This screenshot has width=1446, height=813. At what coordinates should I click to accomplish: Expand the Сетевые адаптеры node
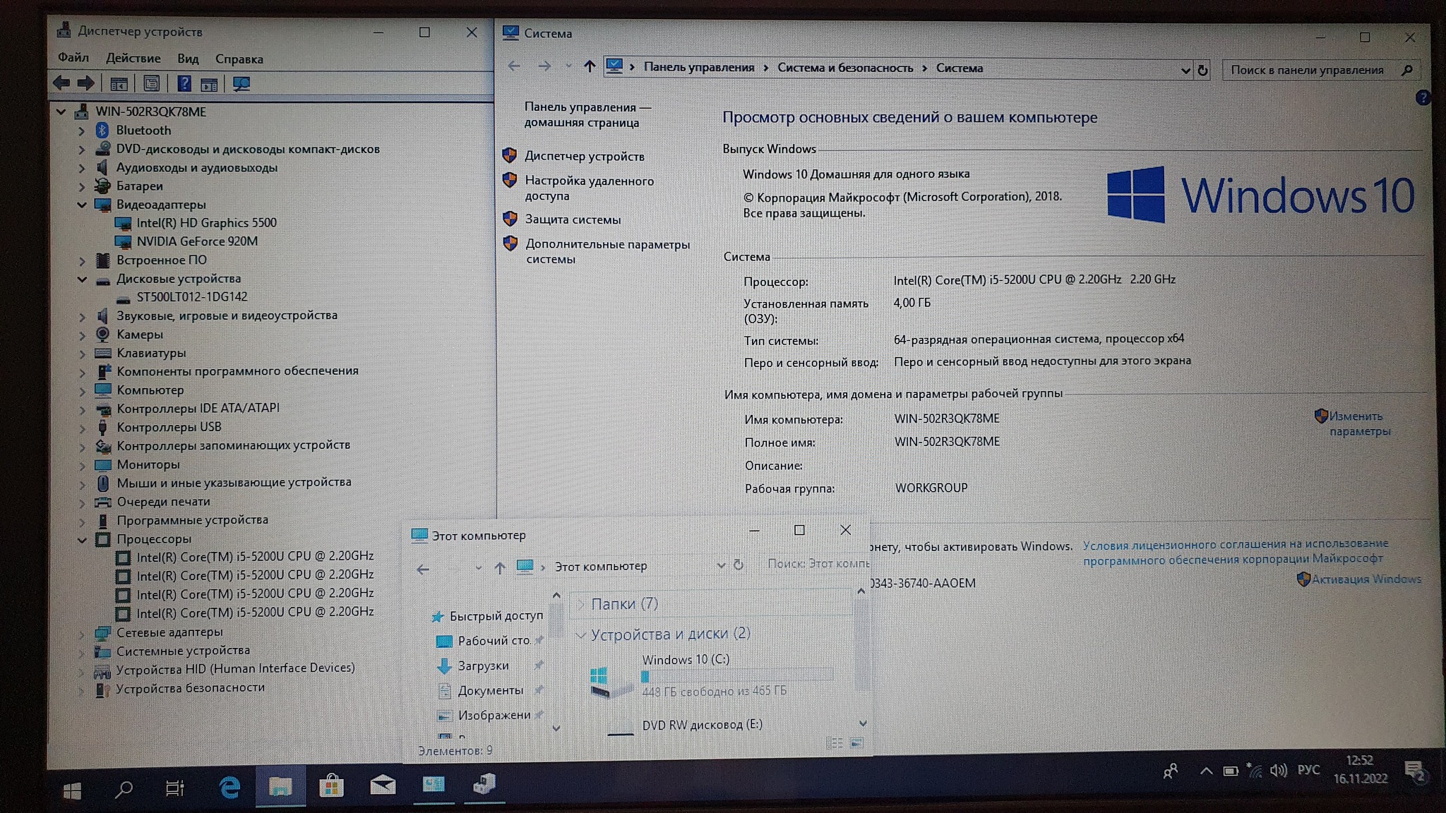coord(82,633)
